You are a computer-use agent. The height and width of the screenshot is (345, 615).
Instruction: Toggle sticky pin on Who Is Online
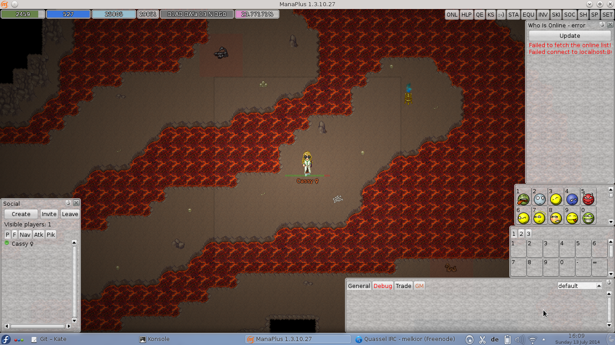(602, 25)
